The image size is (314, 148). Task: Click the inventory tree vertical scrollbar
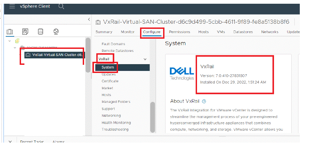88,55
